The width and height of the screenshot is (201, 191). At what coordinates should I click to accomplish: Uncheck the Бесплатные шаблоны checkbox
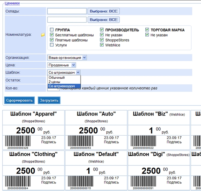[52, 35]
